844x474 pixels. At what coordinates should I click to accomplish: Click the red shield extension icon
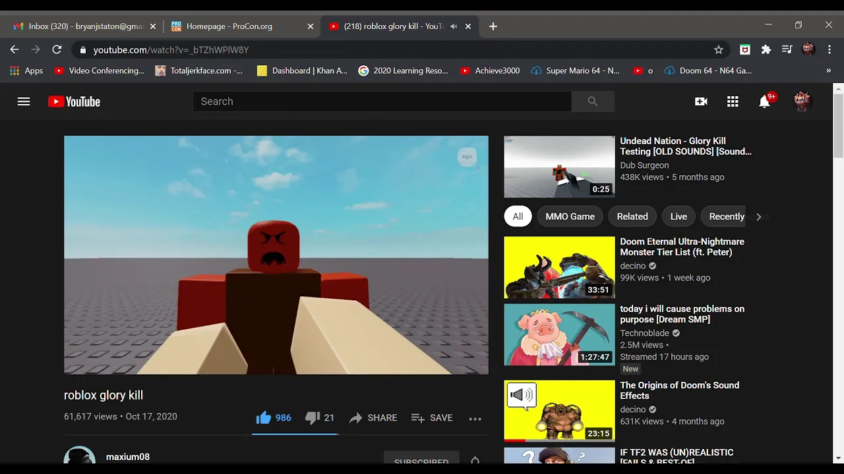tap(745, 49)
